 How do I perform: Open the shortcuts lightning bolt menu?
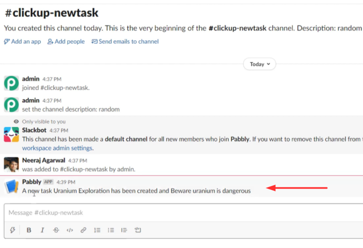coord(12,230)
